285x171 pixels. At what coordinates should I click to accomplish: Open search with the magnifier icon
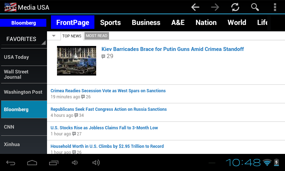coord(255,7)
